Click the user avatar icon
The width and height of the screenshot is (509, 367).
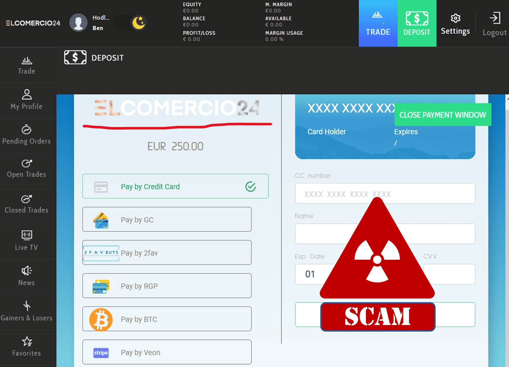tap(78, 23)
